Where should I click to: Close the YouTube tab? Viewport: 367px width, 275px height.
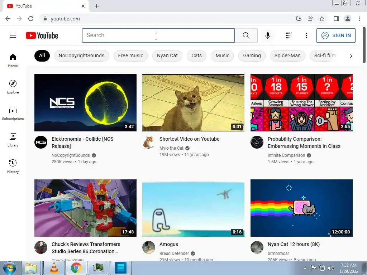coord(83,6)
